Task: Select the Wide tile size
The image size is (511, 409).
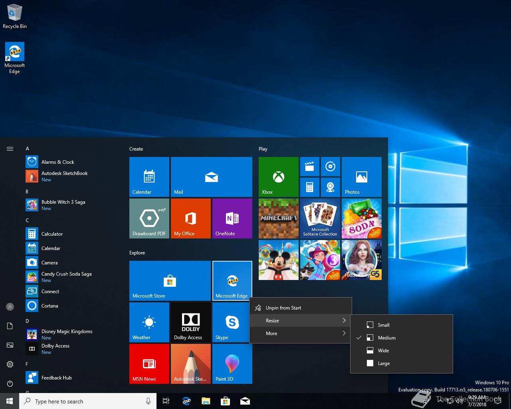Action: 402,351
